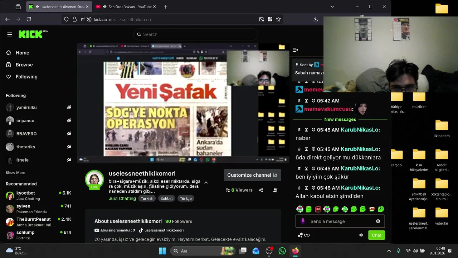Click the purple microphone icon in chat

303,221
